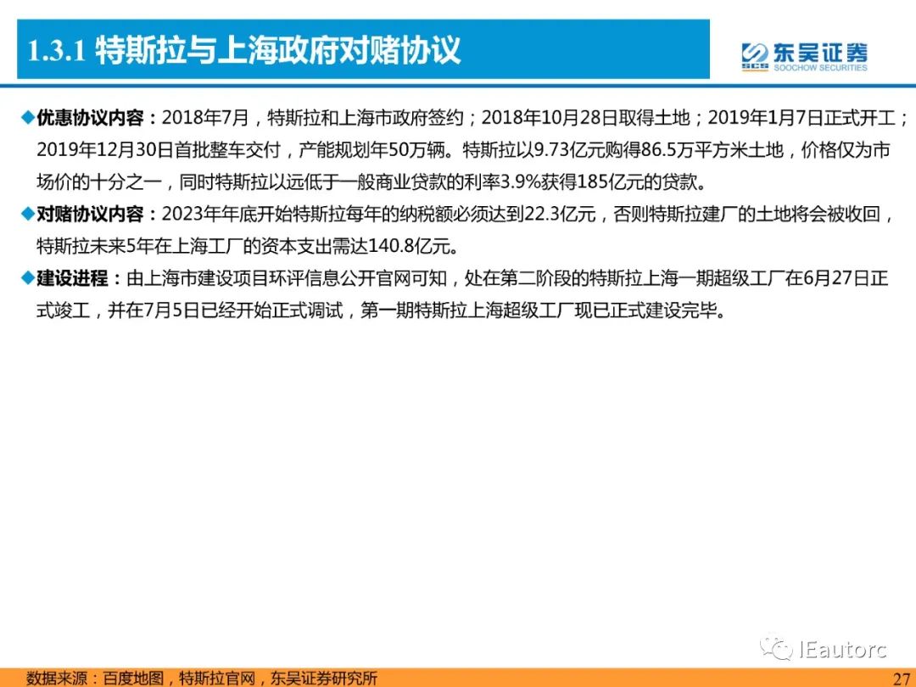Click the blue diamond bullet before 优惠协议内容
916x687 pixels.
pyautogui.click(x=27, y=117)
